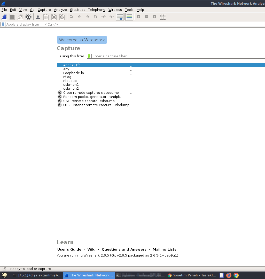Select the usbmon2 interface
The height and width of the screenshot is (279, 265).
coord(161,89)
